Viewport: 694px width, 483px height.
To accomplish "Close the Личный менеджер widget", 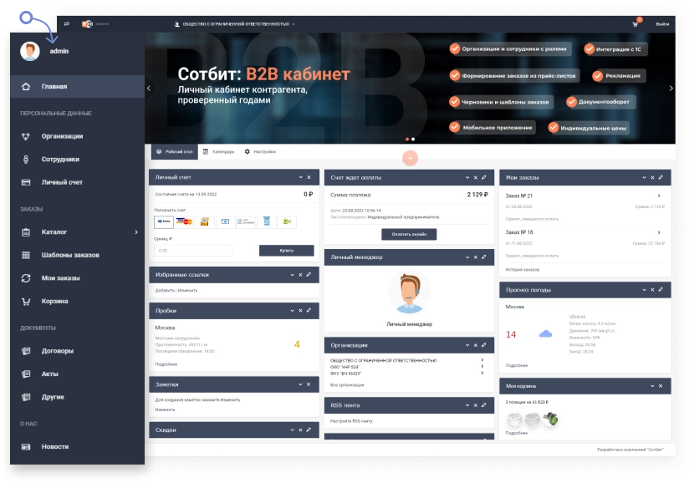I will (x=476, y=257).
